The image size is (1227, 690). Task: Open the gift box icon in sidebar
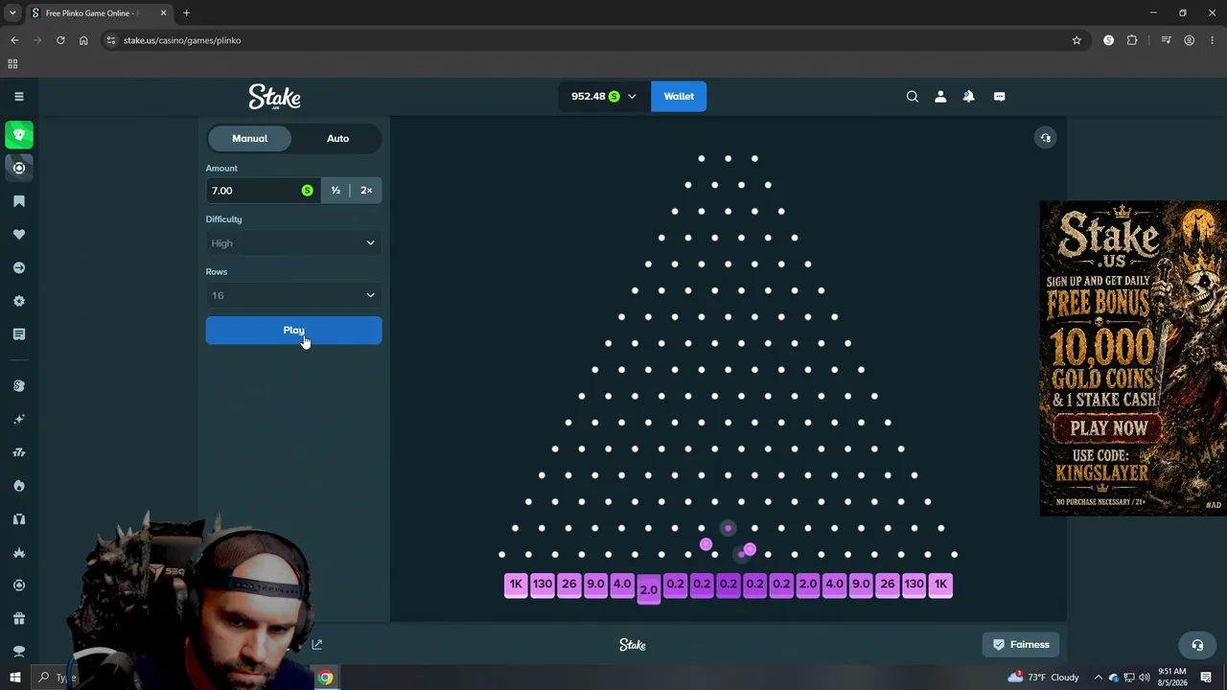18,618
